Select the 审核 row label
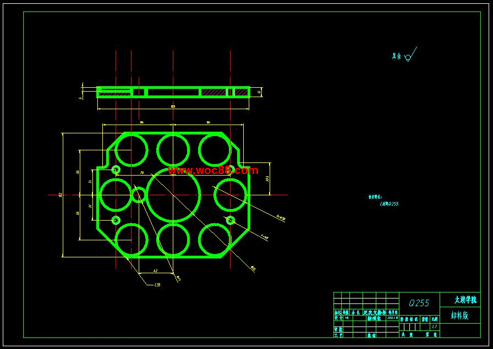Screen dimensions: 493x349 [338, 330]
